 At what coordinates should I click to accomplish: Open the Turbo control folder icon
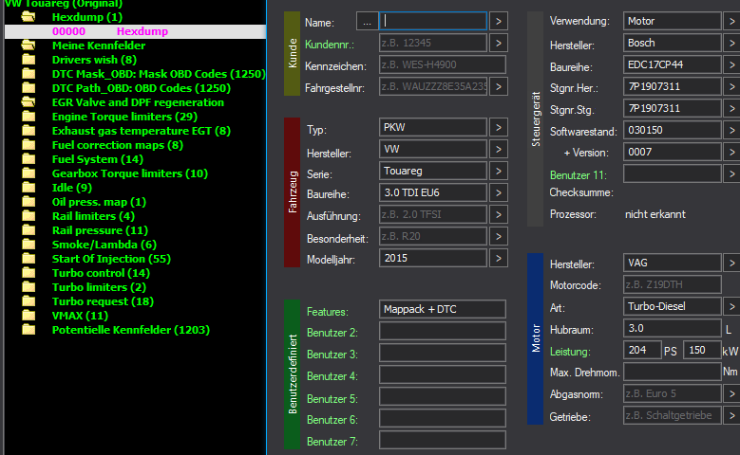(x=28, y=273)
